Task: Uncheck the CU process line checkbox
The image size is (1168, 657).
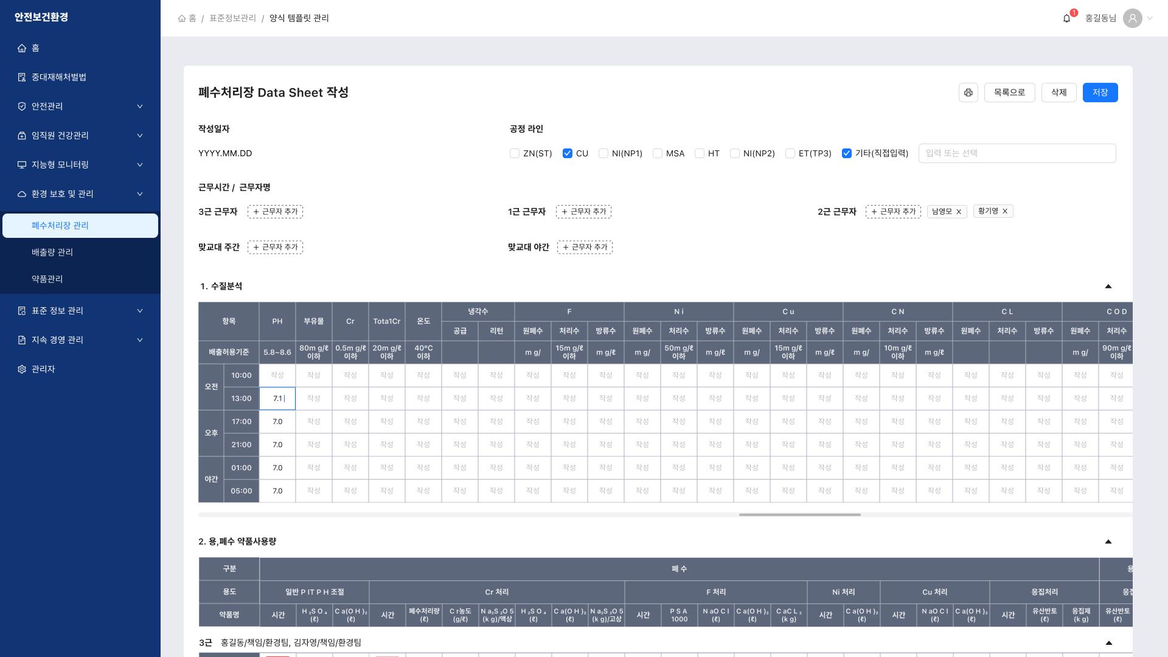Action: (x=568, y=153)
